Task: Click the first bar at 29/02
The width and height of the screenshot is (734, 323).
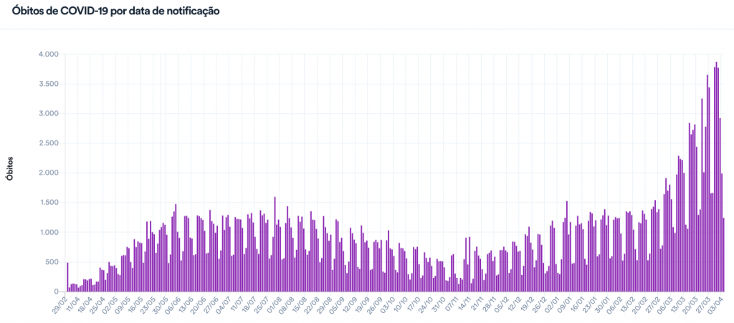Action: (x=67, y=277)
